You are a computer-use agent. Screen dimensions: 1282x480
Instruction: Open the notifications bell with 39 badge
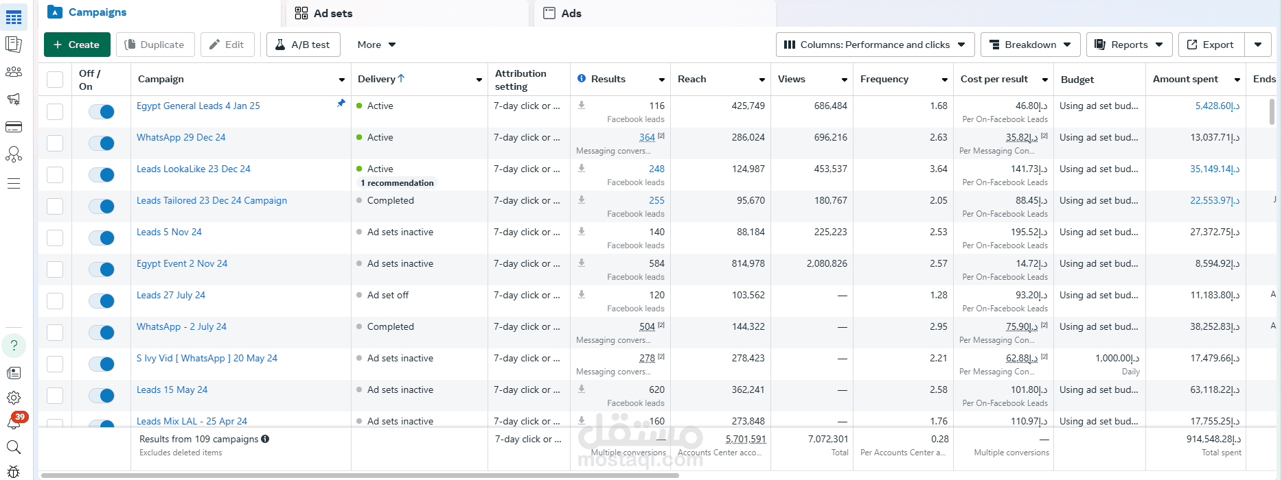(x=14, y=422)
